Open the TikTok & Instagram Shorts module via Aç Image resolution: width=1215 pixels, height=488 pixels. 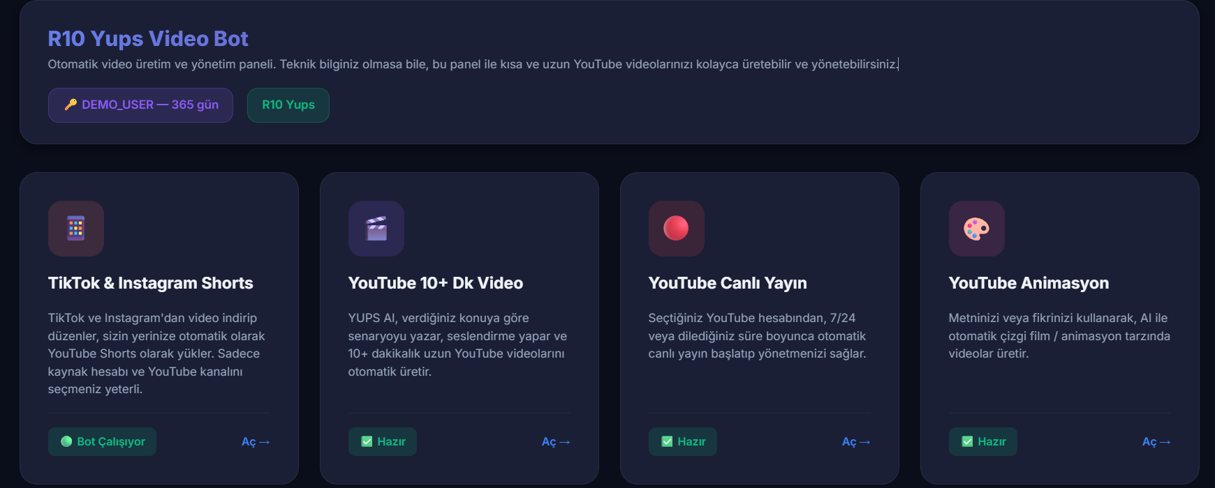256,442
